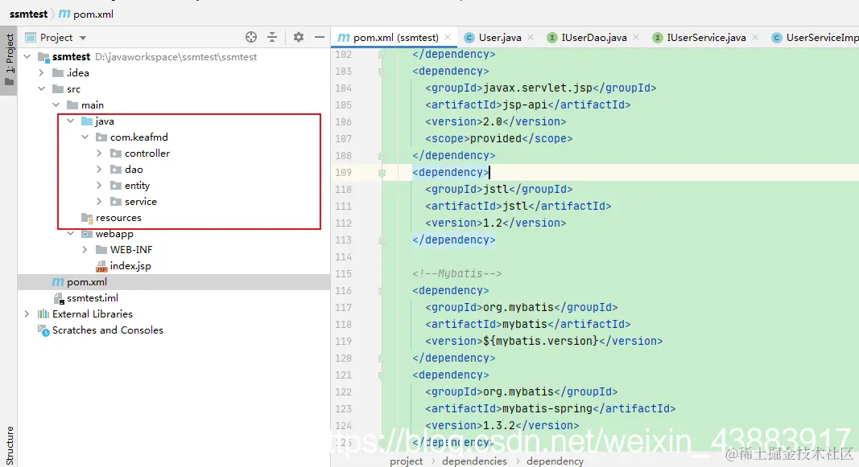
Task: Select Scratches and Consoles node
Action: coord(107,330)
